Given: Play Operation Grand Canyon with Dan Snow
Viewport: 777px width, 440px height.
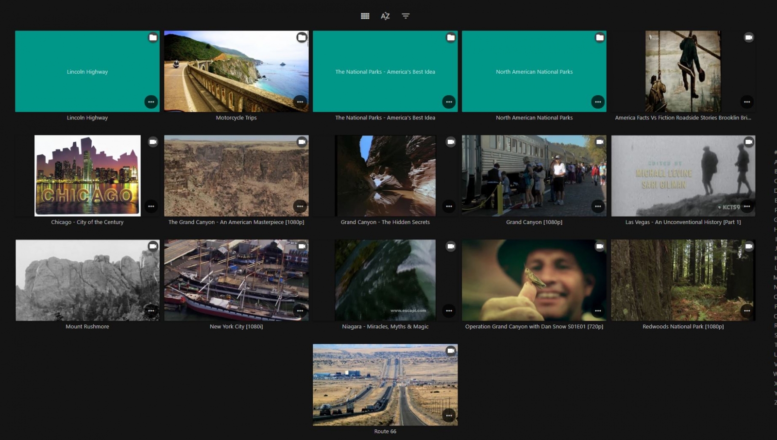Looking at the screenshot, I should (x=534, y=280).
